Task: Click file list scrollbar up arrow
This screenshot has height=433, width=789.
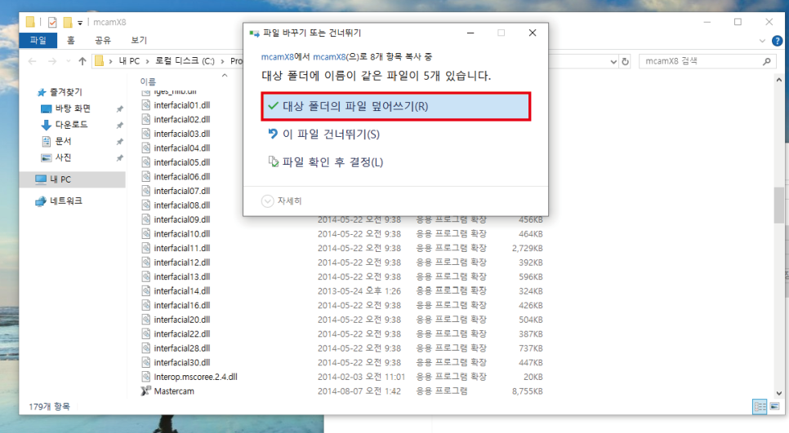Action: (779, 79)
